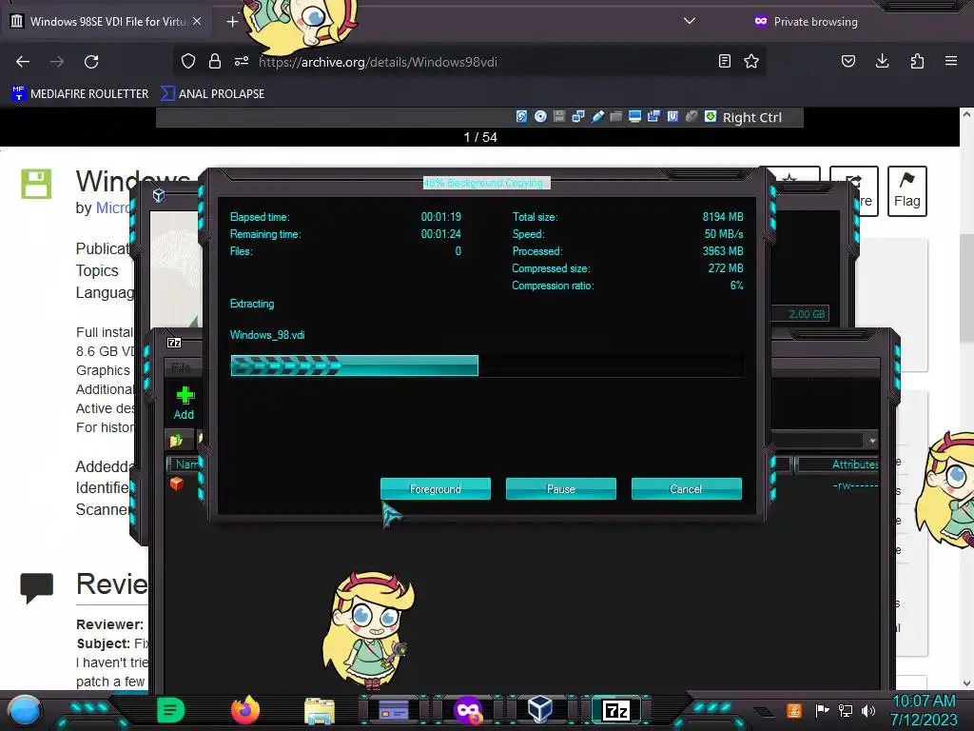Click the 2.00 GB field in VirtualBox window

click(x=800, y=314)
